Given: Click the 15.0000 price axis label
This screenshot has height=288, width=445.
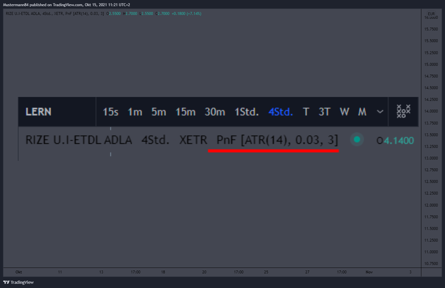Looking at the screenshot, I should point(431,64).
